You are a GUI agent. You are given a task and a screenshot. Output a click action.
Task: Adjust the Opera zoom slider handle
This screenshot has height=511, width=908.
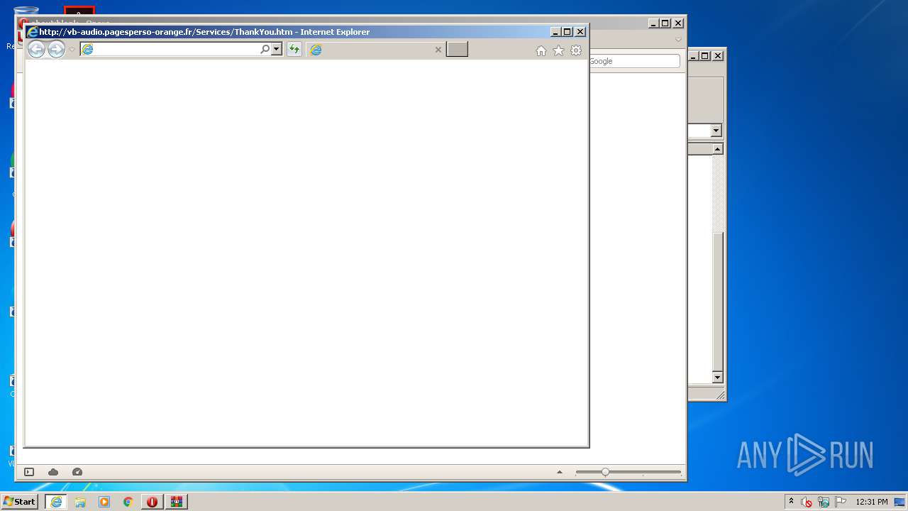click(605, 472)
